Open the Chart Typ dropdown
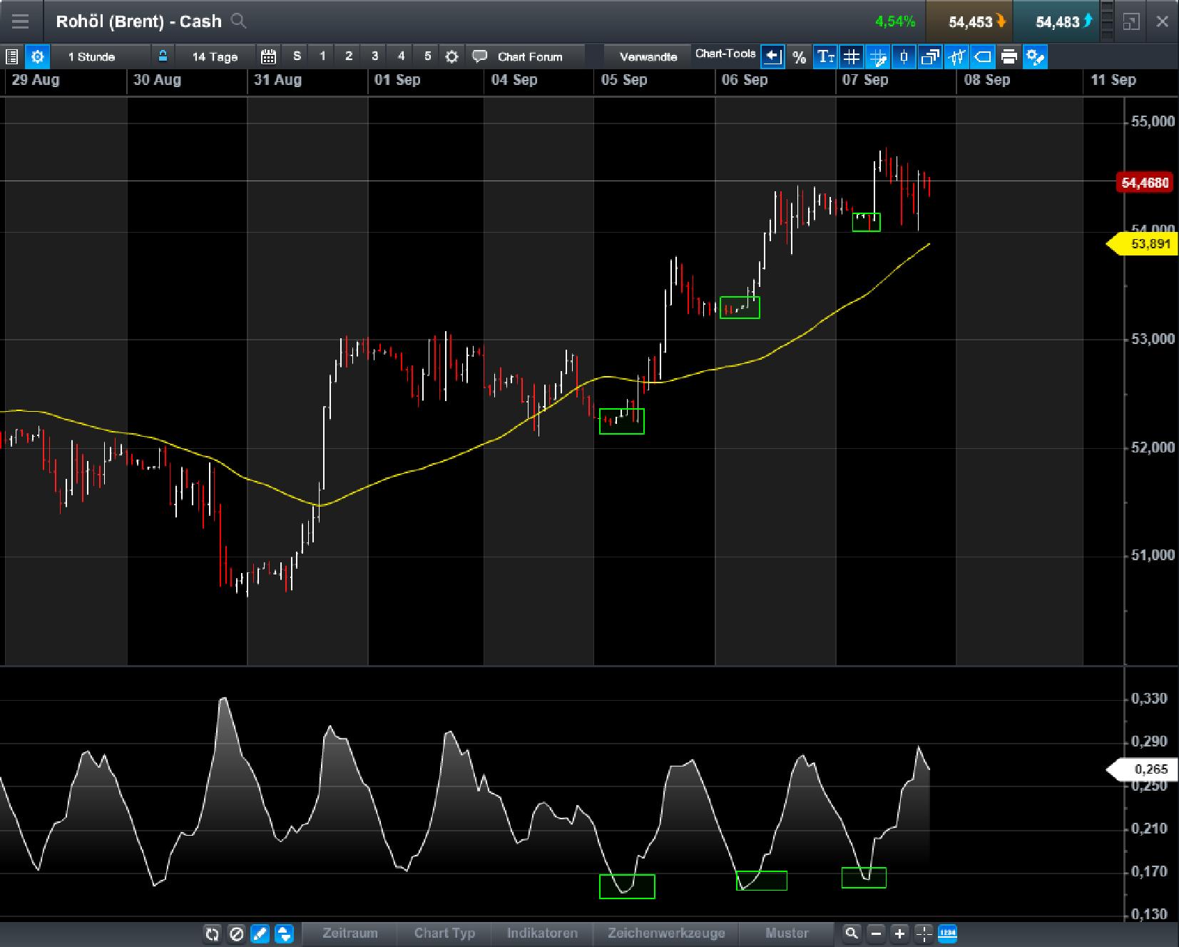The width and height of the screenshot is (1179, 947). pyautogui.click(x=444, y=933)
